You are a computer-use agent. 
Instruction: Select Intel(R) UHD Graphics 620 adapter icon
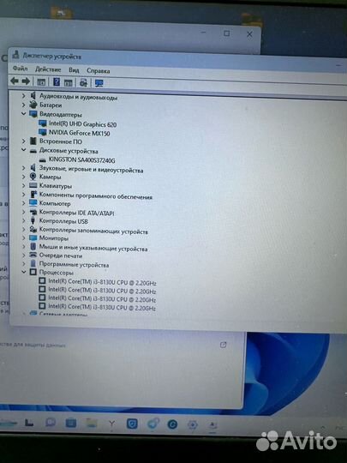click(43, 123)
